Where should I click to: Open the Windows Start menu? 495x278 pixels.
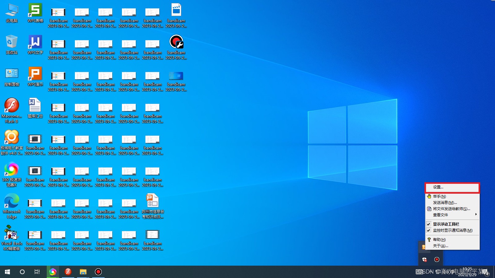(x=7, y=272)
